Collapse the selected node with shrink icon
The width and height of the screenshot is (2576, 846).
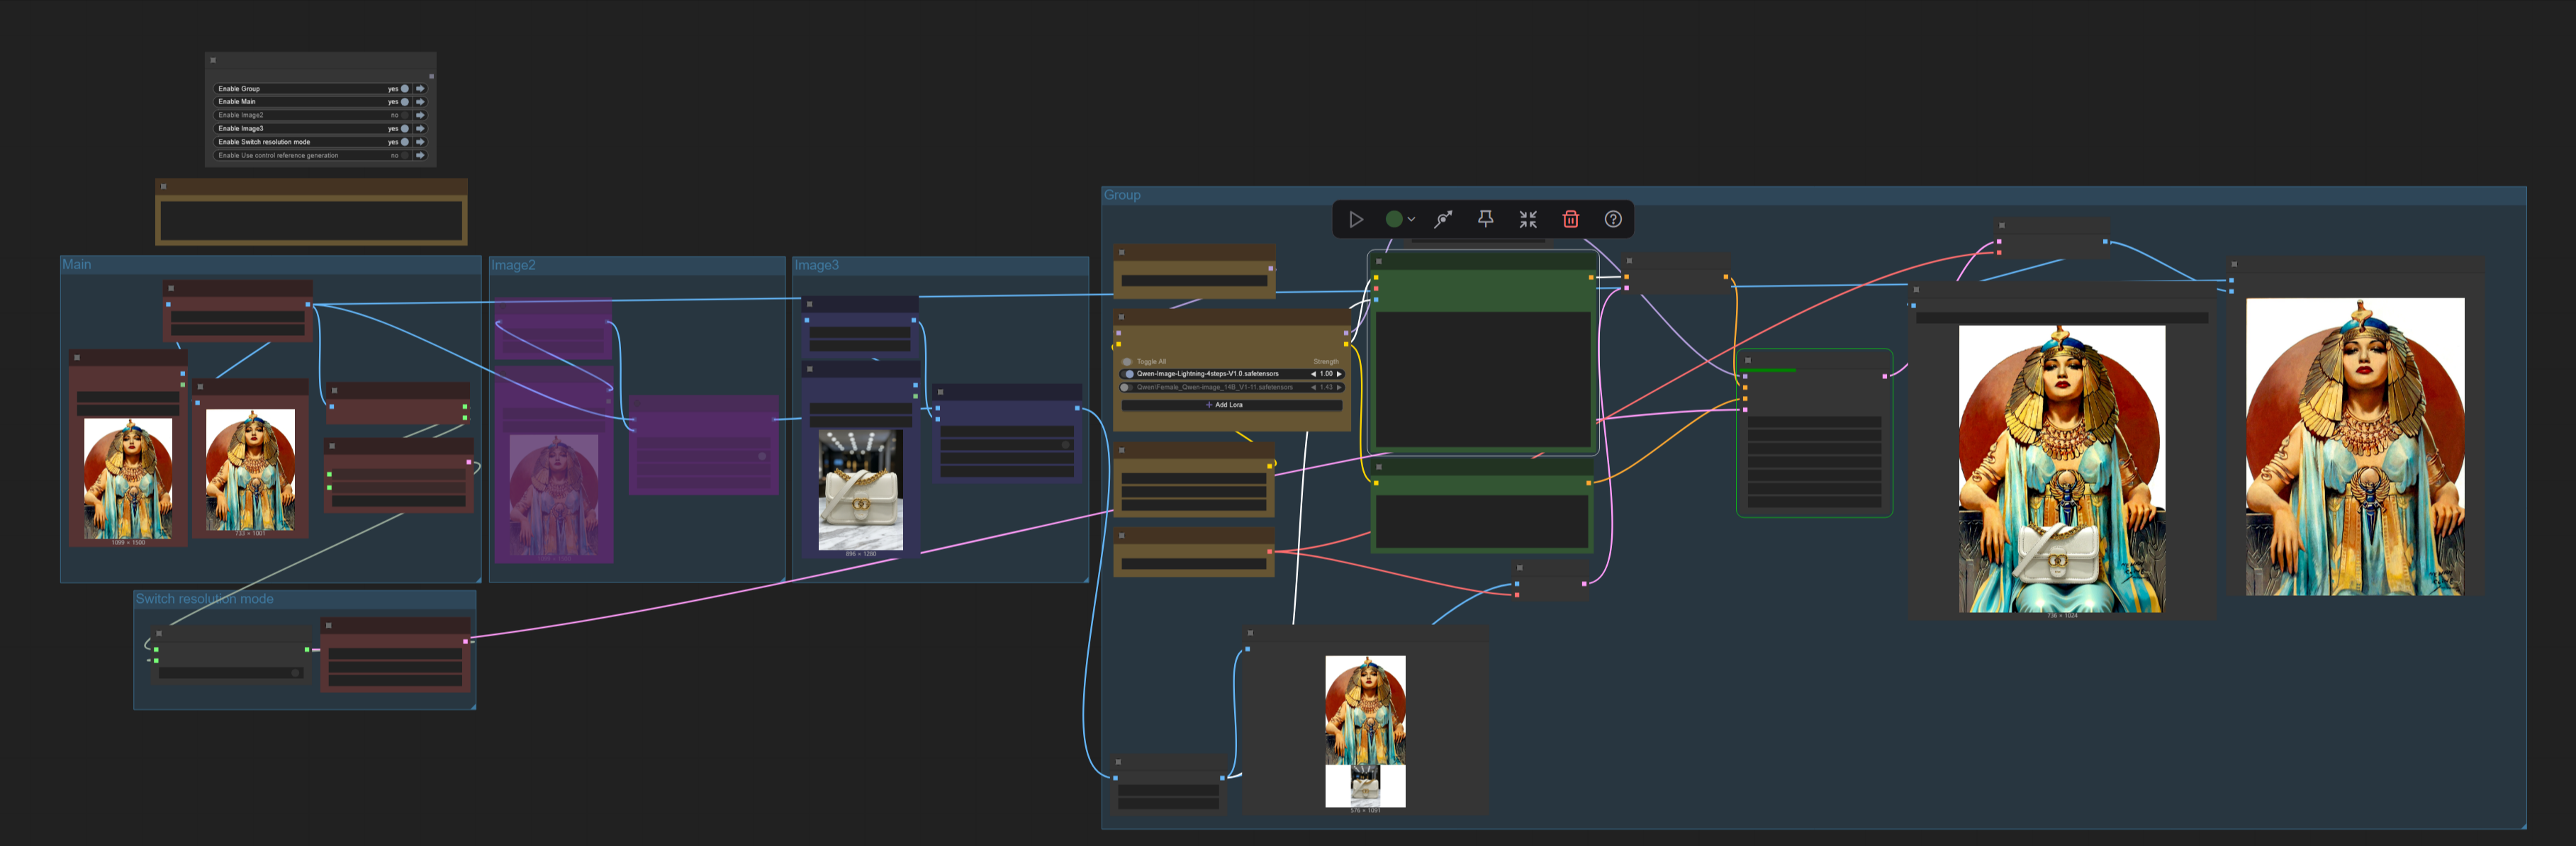click(x=1527, y=219)
